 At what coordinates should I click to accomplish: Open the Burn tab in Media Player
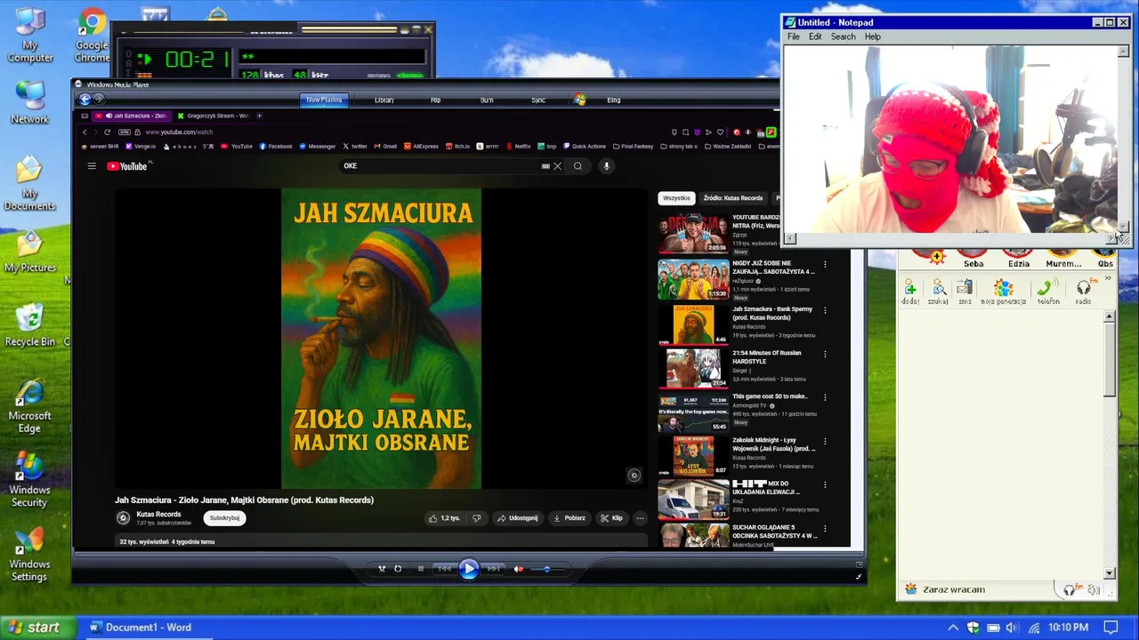click(x=487, y=100)
